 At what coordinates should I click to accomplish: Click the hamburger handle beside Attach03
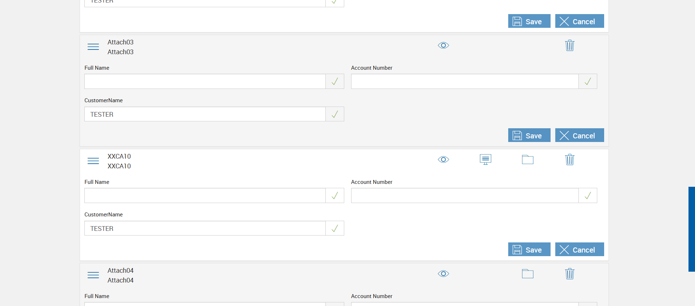tap(93, 47)
